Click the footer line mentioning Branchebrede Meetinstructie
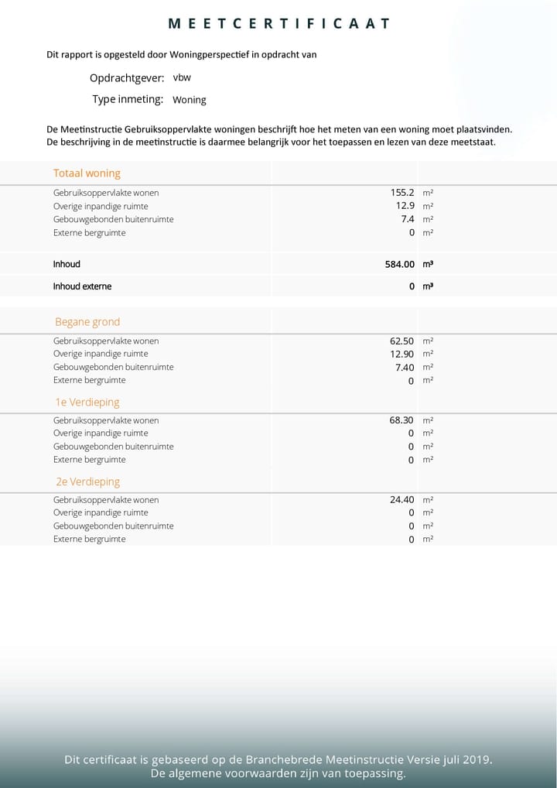The height and width of the screenshot is (788, 557). coord(278,760)
